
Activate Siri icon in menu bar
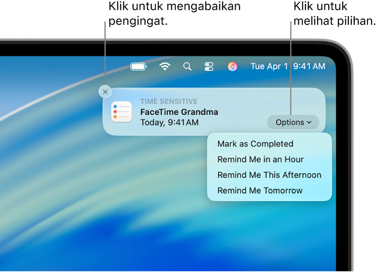(x=232, y=66)
